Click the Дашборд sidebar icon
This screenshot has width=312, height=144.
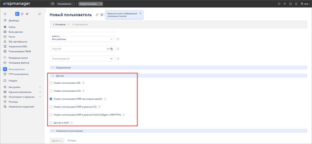(x=5, y=21)
